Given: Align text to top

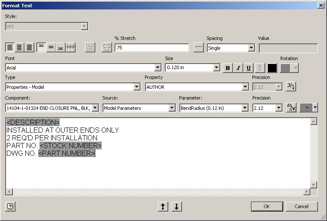Looking at the screenshot, I should 41,47.
